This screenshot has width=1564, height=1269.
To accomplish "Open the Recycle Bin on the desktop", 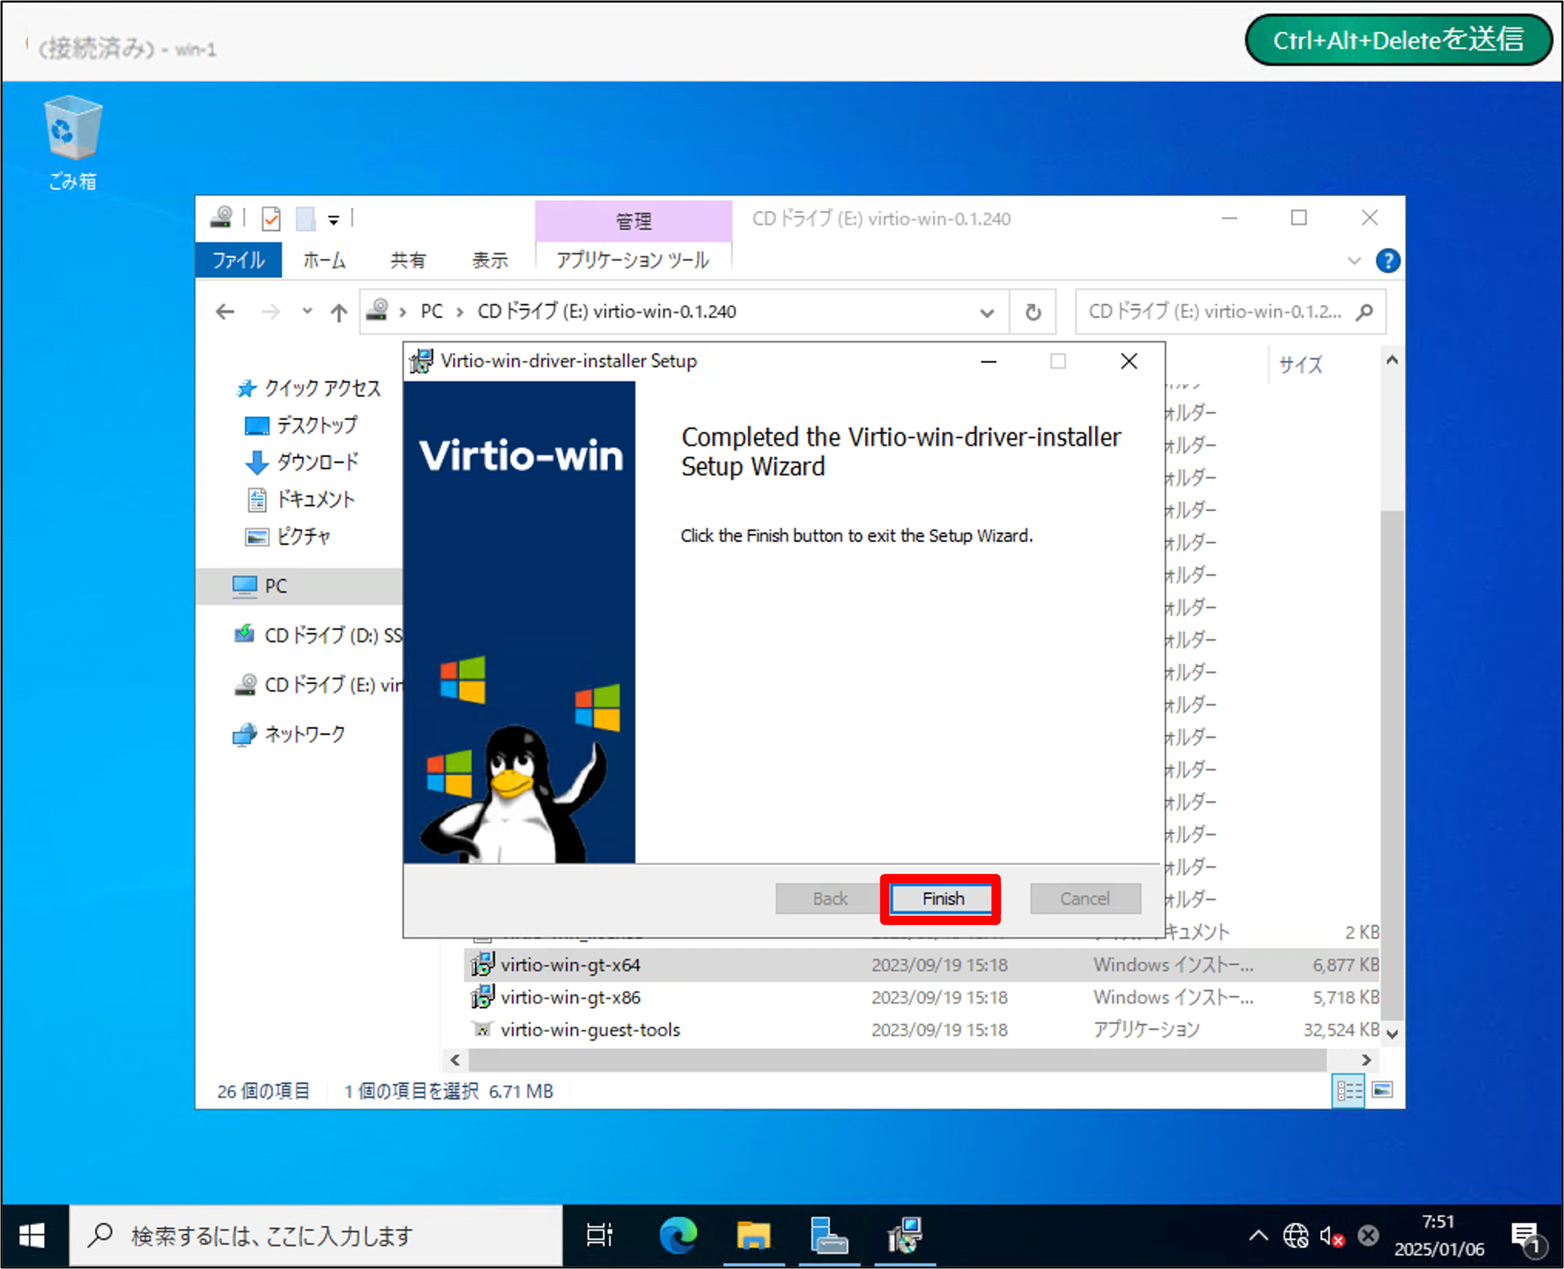I will click(x=72, y=130).
